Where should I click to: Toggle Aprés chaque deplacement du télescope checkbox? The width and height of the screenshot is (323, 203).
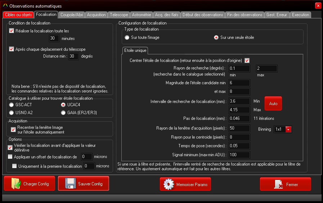12,49
